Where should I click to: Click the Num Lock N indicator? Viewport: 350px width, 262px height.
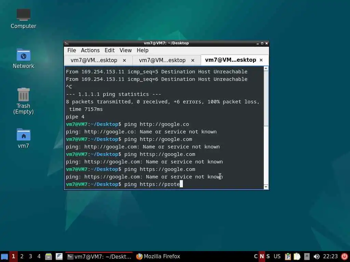[x=262, y=257]
